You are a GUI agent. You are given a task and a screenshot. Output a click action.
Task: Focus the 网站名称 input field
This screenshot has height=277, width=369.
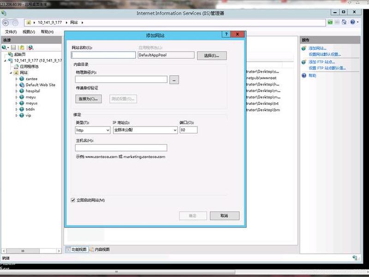coord(103,55)
